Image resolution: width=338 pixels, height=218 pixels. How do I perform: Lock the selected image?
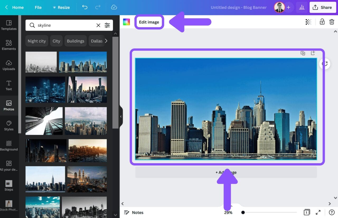(x=322, y=22)
